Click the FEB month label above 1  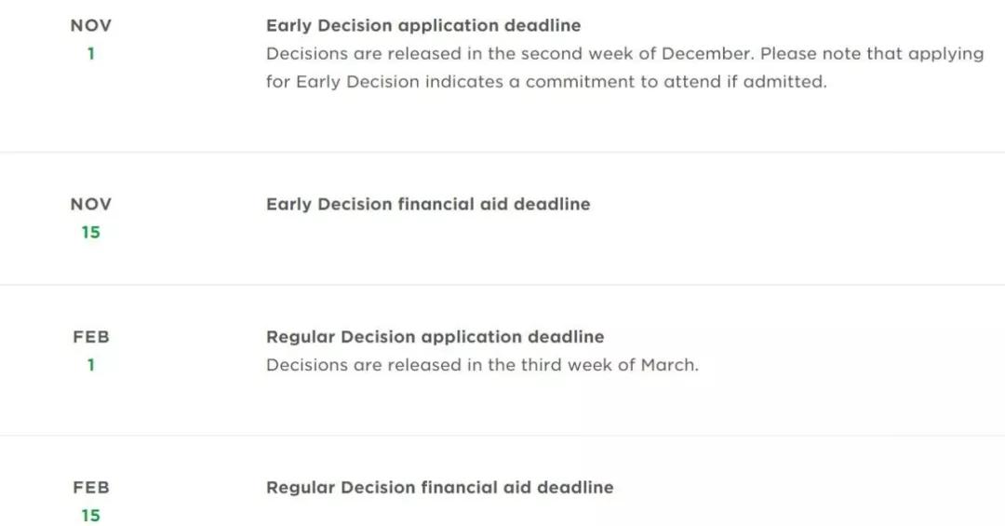pos(91,337)
